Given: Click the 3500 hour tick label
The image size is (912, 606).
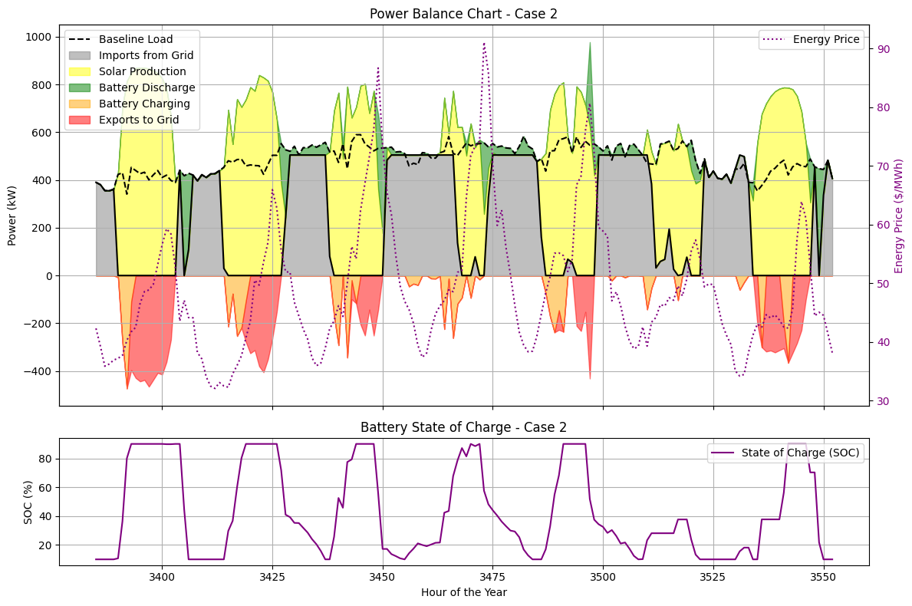Looking at the screenshot, I should tap(603, 577).
